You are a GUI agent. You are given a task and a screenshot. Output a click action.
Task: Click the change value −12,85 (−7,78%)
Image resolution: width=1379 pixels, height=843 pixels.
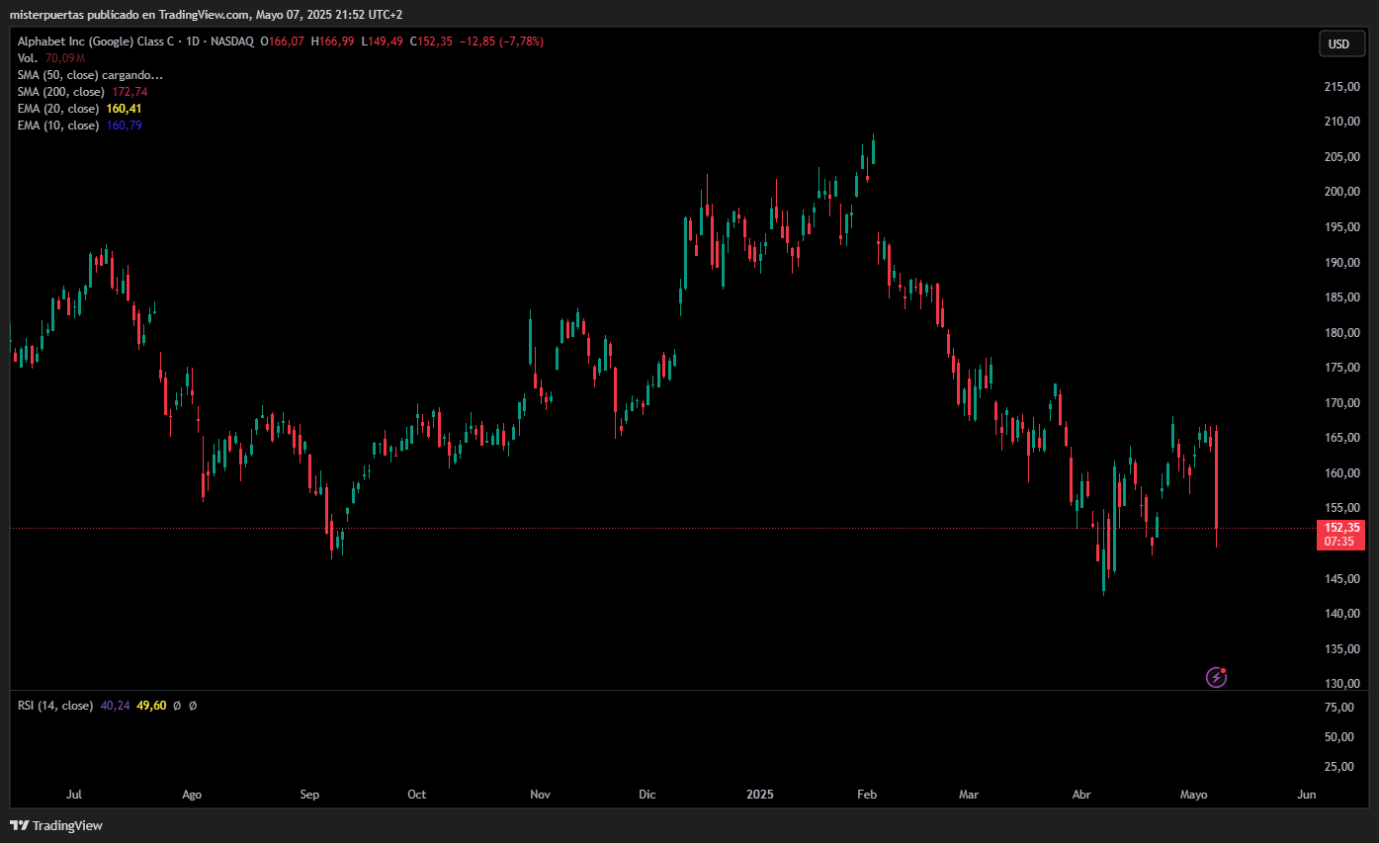click(x=501, y=42)
